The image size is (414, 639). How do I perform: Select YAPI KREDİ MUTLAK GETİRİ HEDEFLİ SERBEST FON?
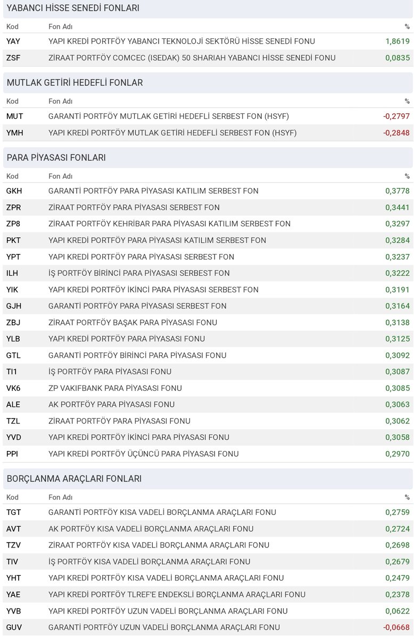[x=172, y=133]
